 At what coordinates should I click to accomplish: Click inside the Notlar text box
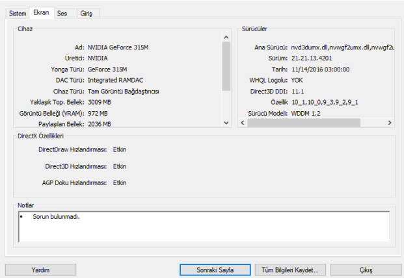(x=204, y=227)
